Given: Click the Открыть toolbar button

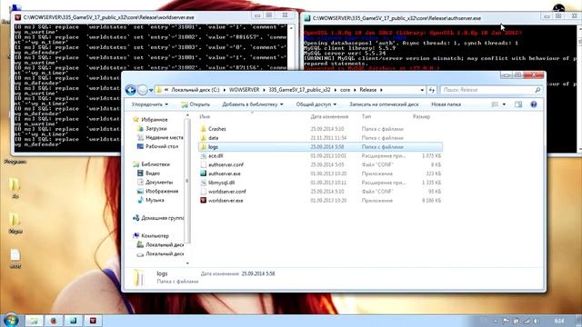Looking at the screenshot, I should point(196,104).
